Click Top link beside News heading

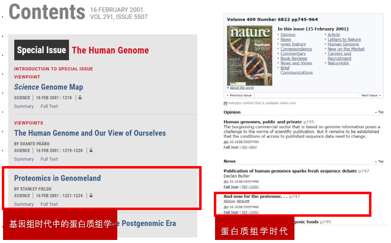point(381,162)
